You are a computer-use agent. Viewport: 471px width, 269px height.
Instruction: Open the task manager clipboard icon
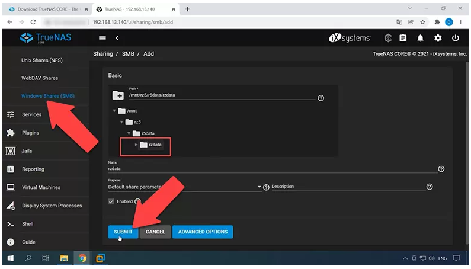(x=403, y=38)
